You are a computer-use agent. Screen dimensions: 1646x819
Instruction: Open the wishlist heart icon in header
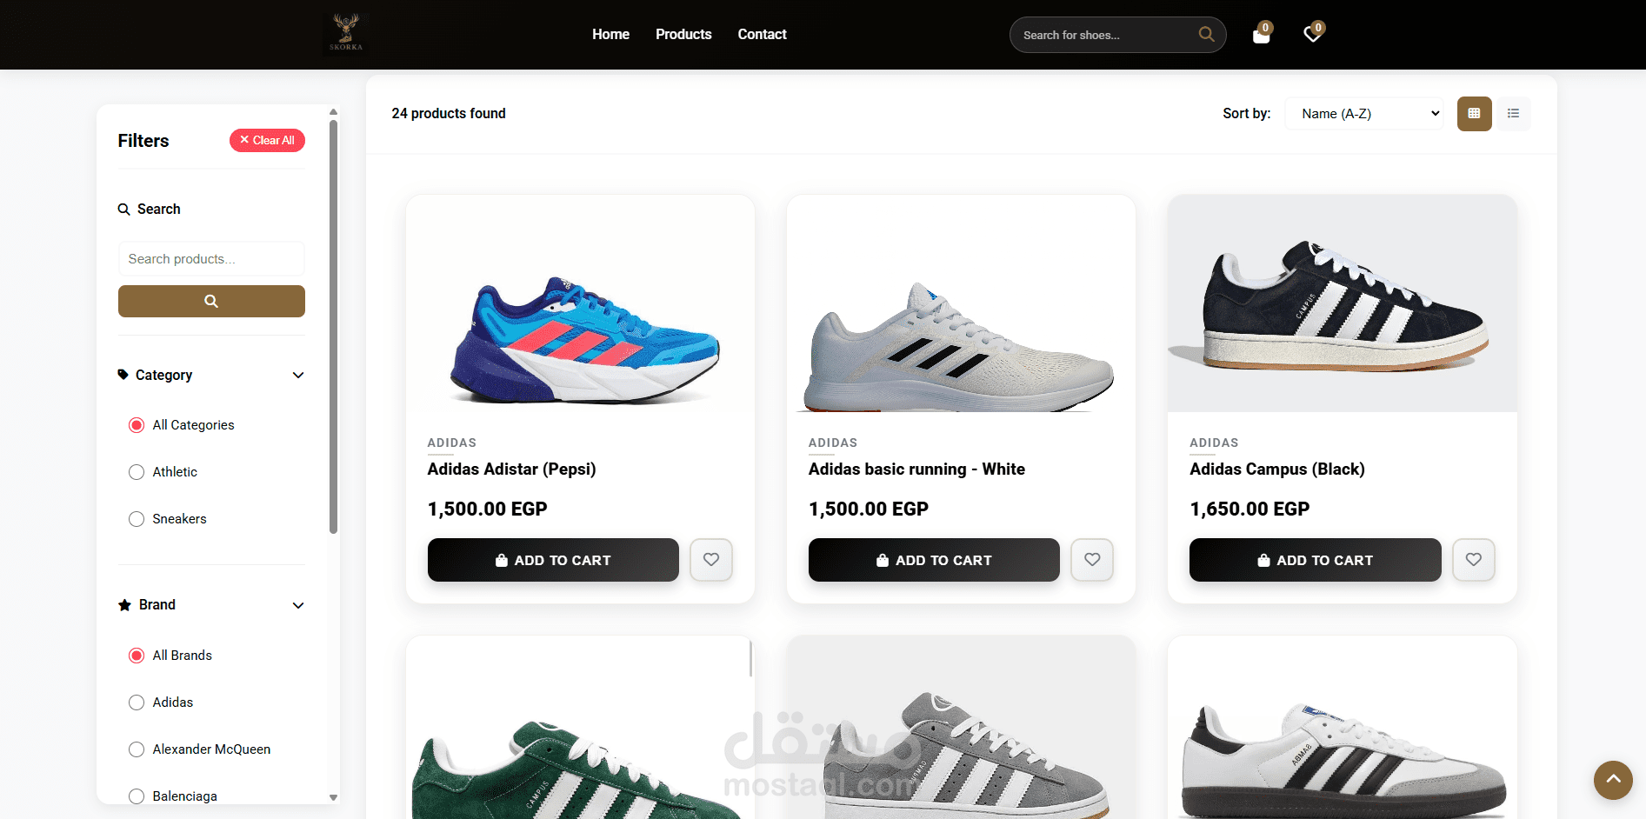[x=1312, y=35]
